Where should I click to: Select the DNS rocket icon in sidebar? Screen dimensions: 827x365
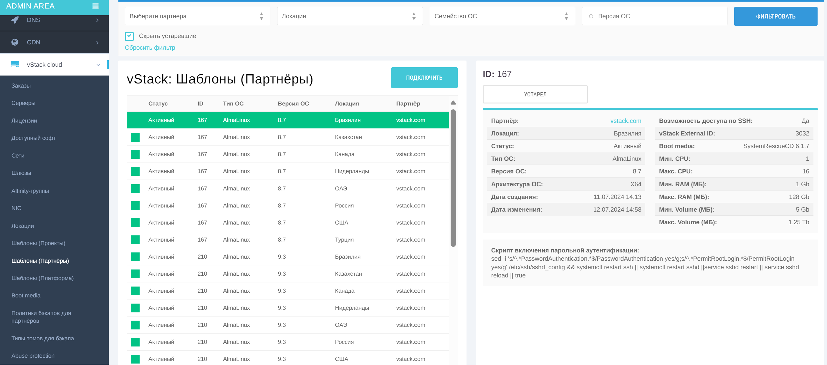click(x=14, y=20)
